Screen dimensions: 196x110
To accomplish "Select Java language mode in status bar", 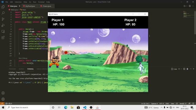I will (x=172, y=104).
